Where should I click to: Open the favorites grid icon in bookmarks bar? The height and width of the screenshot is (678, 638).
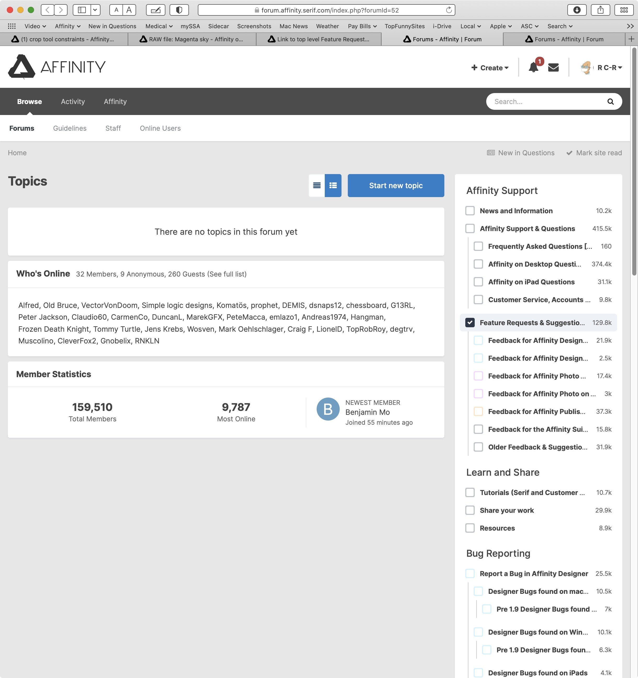click(12, 26)
